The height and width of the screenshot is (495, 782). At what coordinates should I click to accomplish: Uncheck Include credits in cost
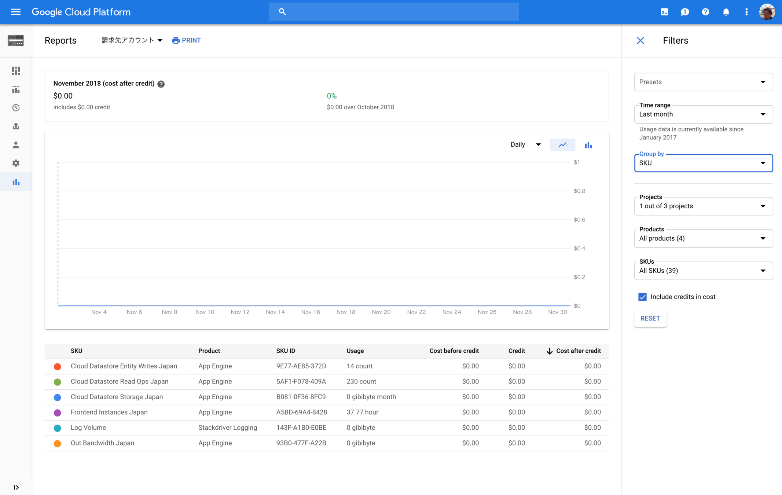(642, 297)
